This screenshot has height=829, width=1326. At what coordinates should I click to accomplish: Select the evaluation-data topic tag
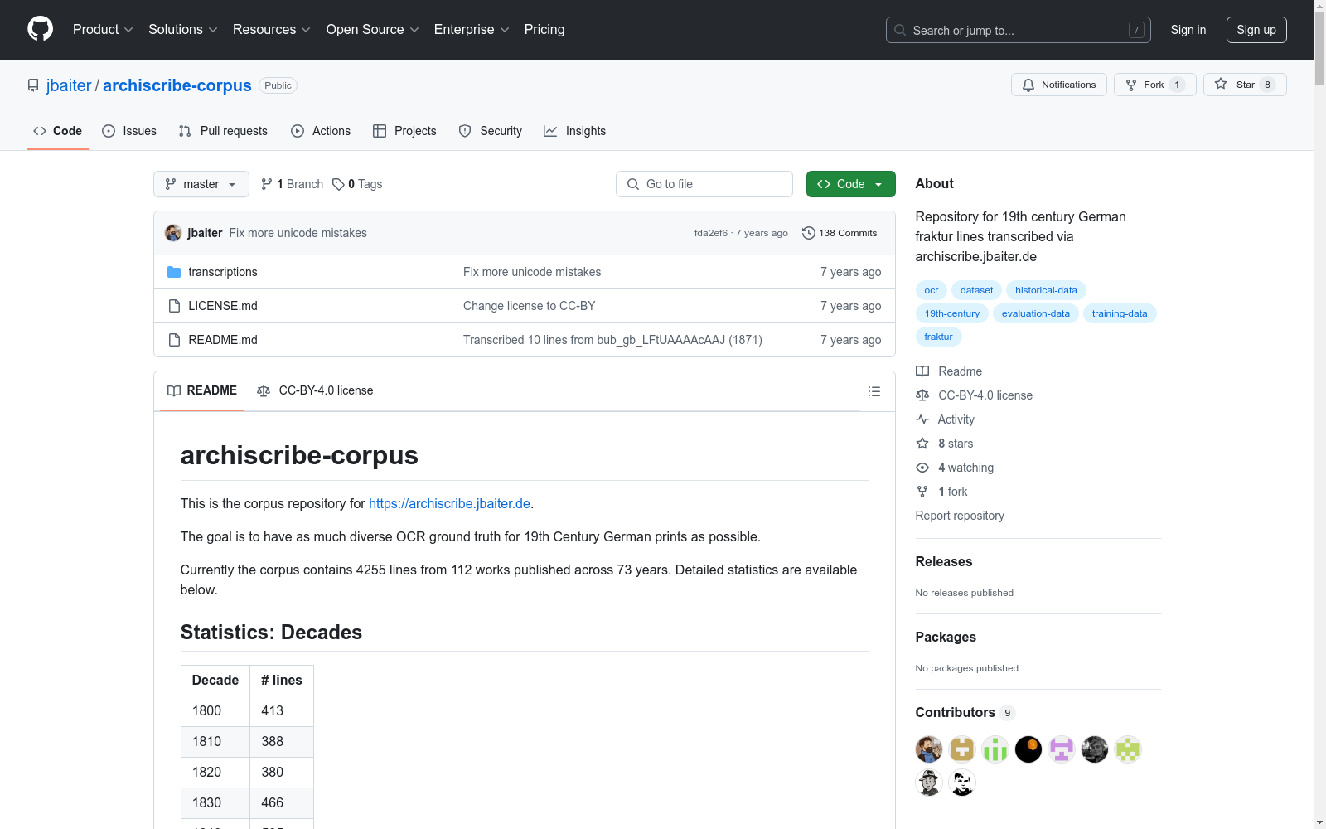[1036, 313]
